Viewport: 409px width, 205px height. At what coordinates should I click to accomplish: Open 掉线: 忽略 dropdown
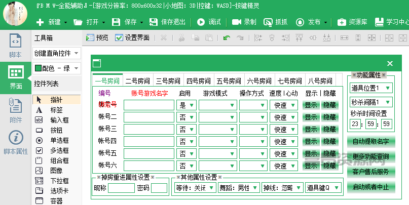[x=282, y=188]
